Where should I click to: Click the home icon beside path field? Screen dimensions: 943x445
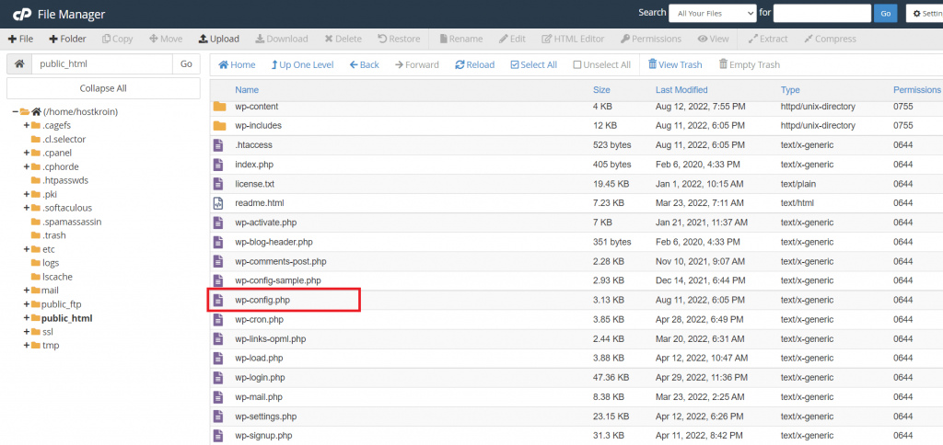19,63
